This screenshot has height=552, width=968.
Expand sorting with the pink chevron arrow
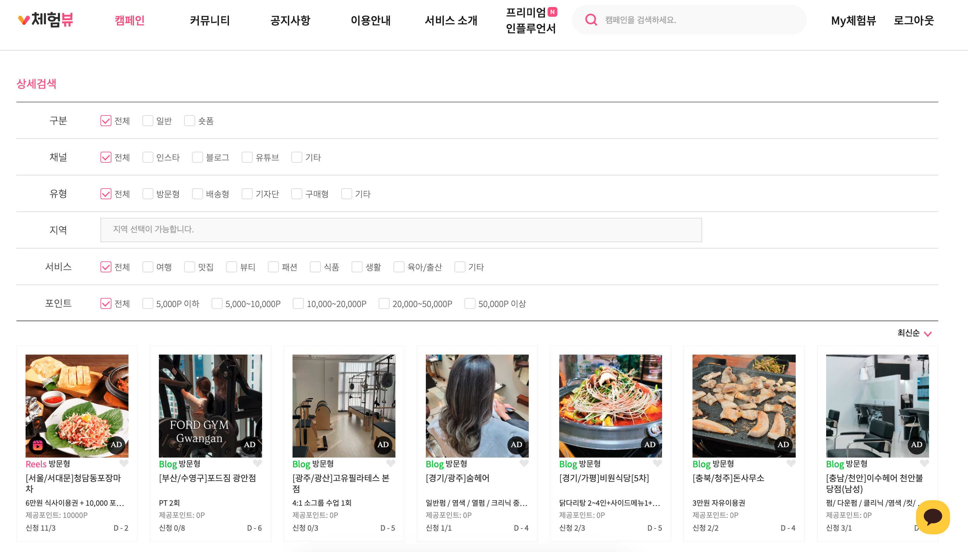click(928, 334)
